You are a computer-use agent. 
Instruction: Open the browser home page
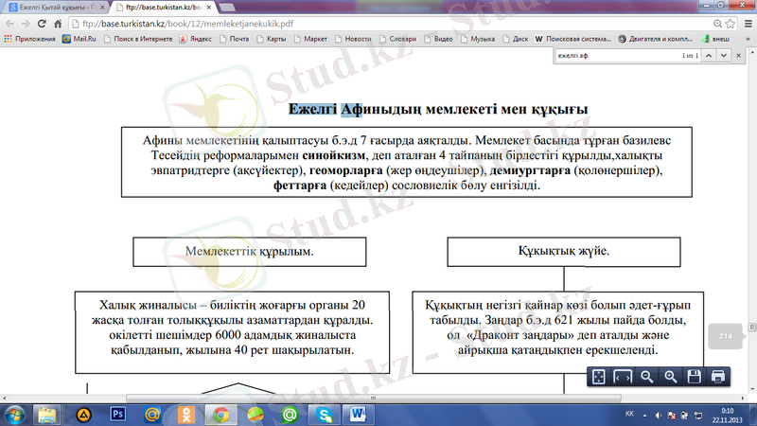coord(58,23)
